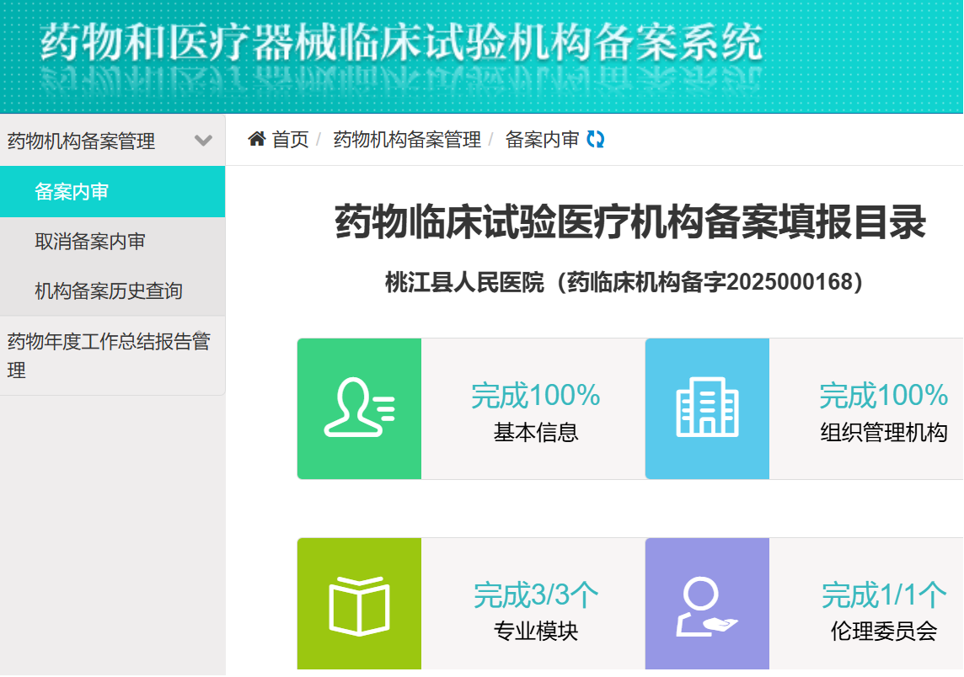Image resolution: width=964 pixels, height=677 pixels.
Task: Click 完成3/3个 progress text for 专业模块
Action: coord(536,595)
